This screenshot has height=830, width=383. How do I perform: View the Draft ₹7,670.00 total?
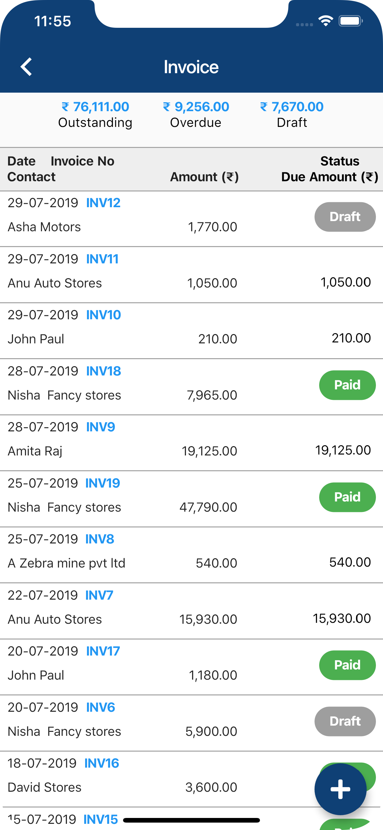pos(292,114)
